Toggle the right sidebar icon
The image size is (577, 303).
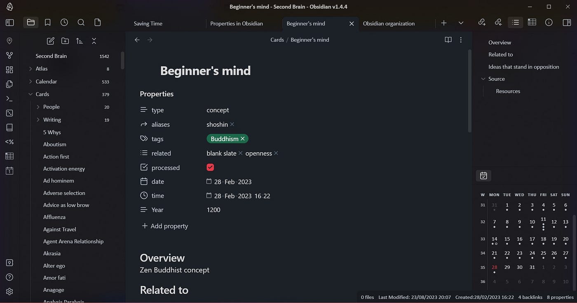tap(567, 23)
